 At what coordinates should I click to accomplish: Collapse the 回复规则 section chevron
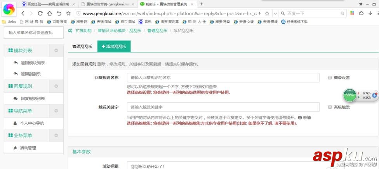[x=56, y=86]
